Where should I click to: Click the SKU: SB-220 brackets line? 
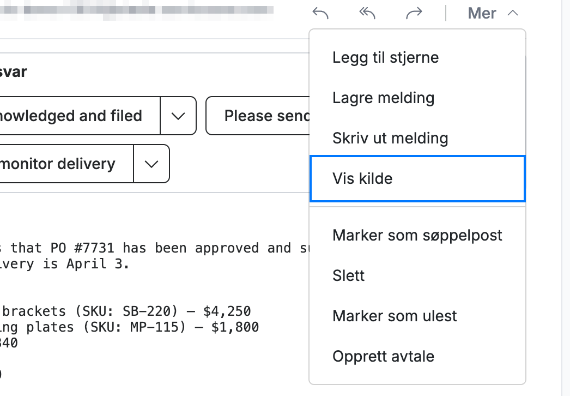click(125, 311)
